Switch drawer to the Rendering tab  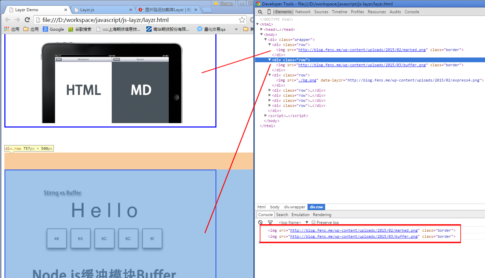click(322, 215)
